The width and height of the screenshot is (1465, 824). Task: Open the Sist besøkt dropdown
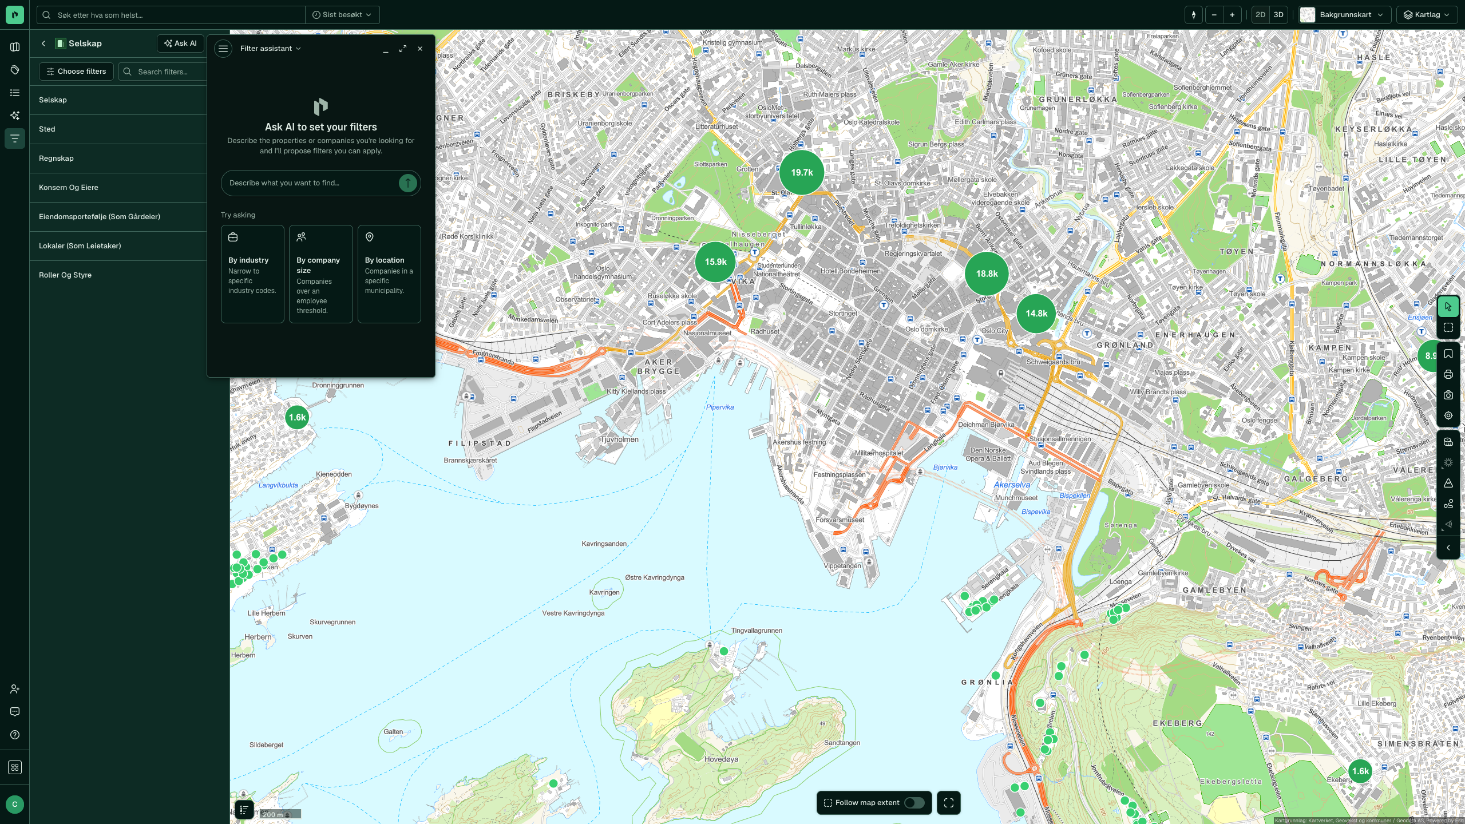[342, 15]
